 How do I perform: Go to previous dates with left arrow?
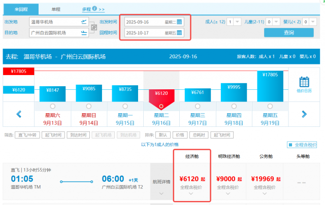point(19,114)
